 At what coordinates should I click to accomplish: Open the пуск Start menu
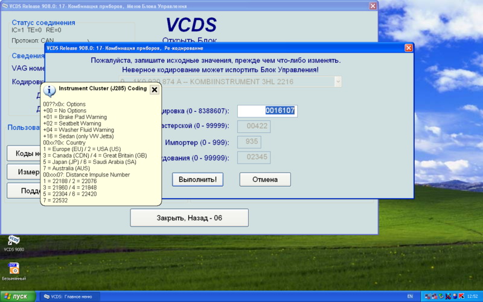click(18, 297)
